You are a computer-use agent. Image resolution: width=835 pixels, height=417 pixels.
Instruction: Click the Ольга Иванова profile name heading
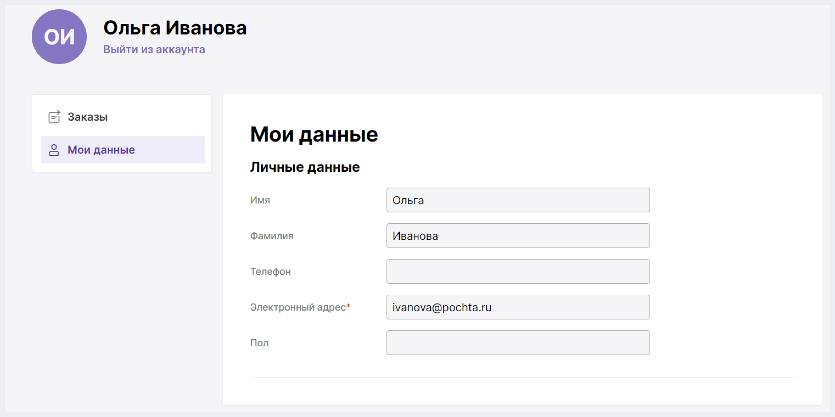point(175,28)
